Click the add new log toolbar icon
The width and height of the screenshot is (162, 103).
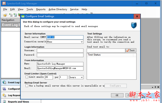coord(11,15)
